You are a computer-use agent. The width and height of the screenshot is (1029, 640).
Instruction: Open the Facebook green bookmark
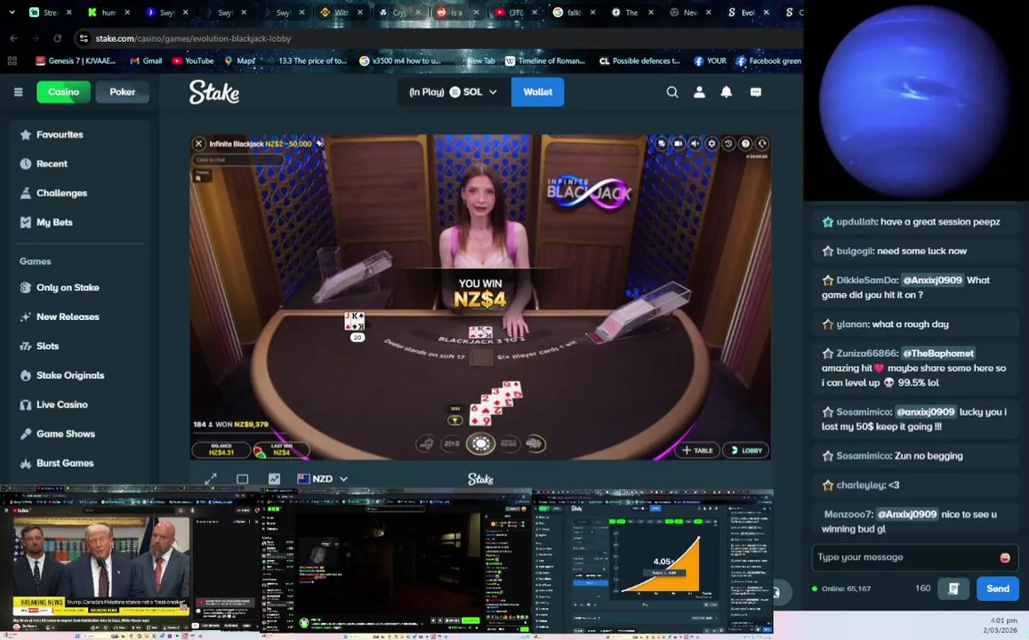768,61
